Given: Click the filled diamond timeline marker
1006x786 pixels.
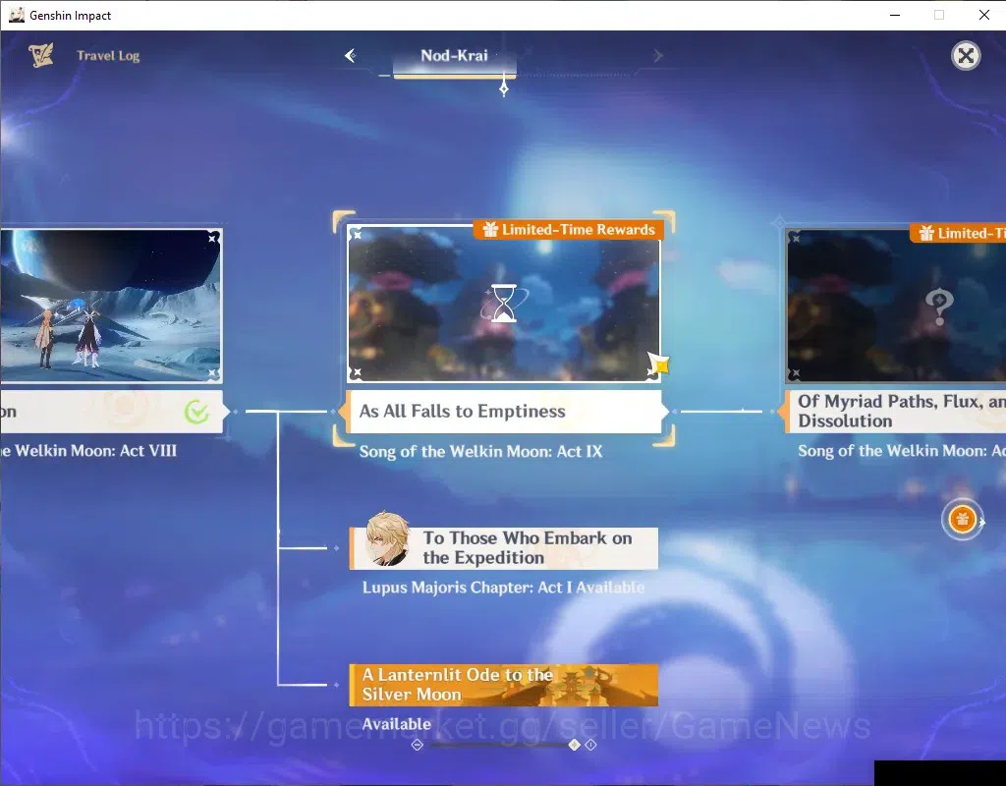Looking at the screenshot, I should pyautogui.click(x=574, y=745).
